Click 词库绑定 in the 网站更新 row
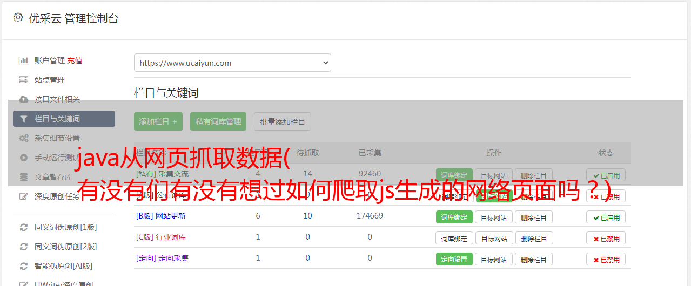The width and height of the screenshot is (691, 286). coord(454,217)
